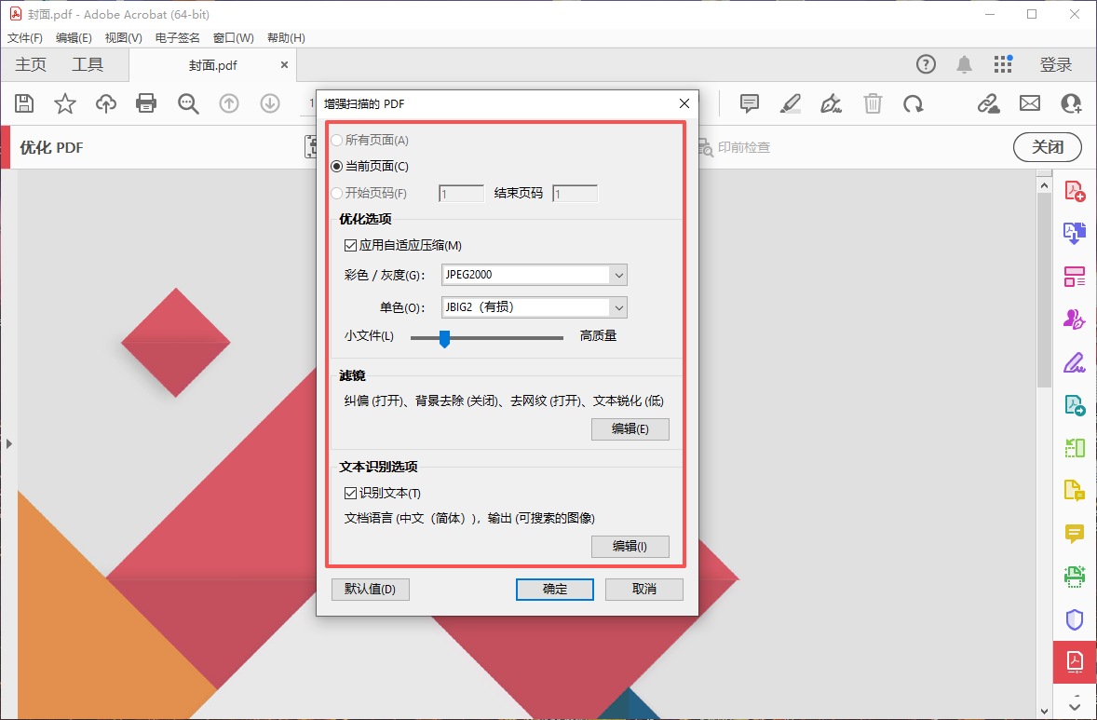Open the apps grid icon
This screenshot has height=720, width=1097.
tap(1003, 64)
